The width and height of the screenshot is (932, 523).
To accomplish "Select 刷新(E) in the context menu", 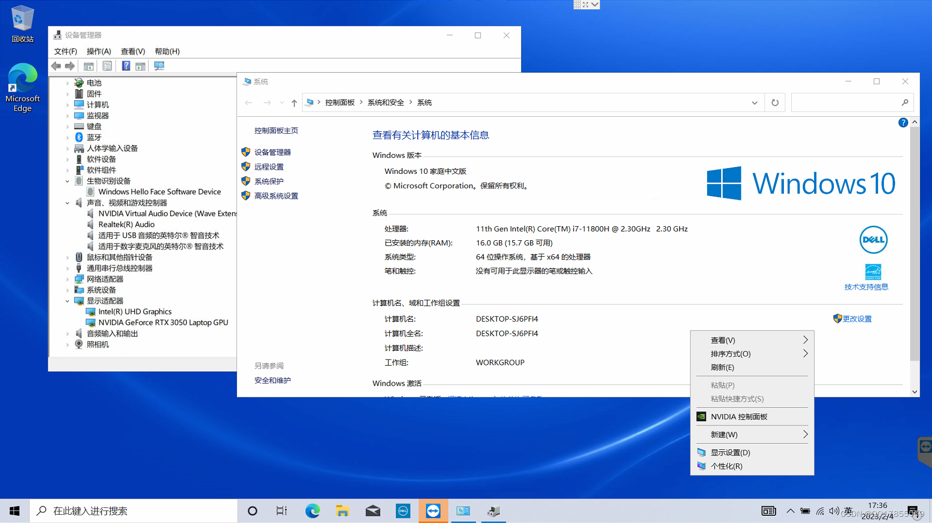I will click(752, 367).
